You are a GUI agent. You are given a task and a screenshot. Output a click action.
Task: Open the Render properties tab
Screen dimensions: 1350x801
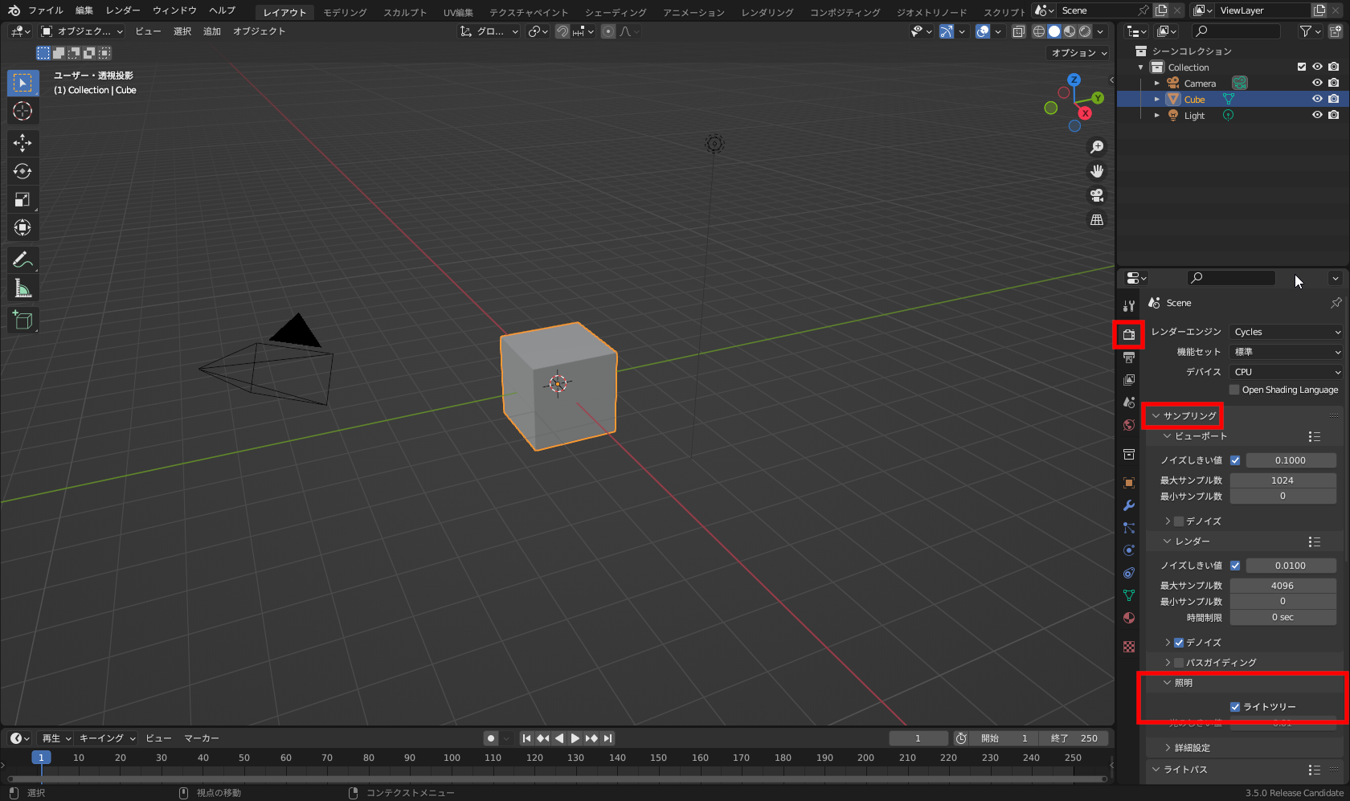(1129, 334)
